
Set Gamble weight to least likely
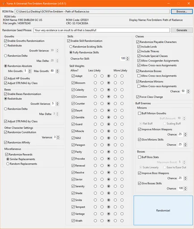[95, 117]
